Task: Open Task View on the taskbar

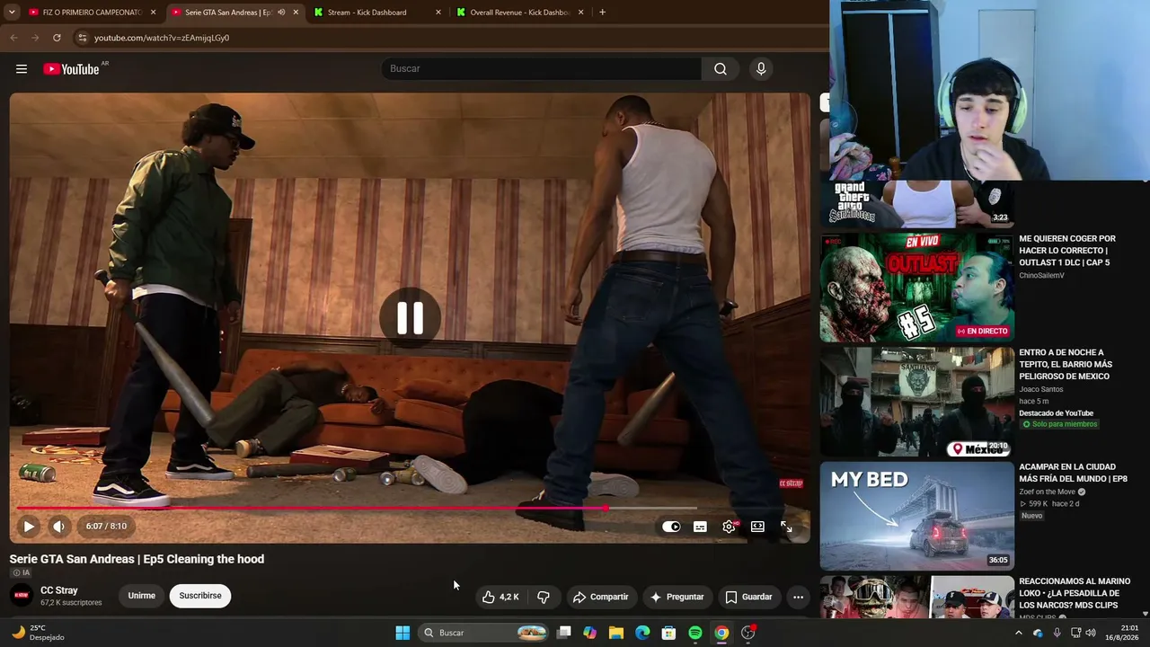Action: [563, 633]
